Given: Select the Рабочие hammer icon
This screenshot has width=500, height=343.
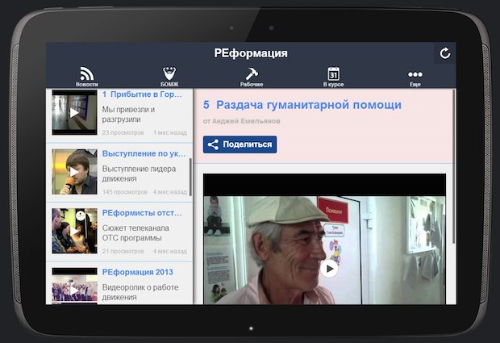Looking at the screenshot, I should 251,77.
